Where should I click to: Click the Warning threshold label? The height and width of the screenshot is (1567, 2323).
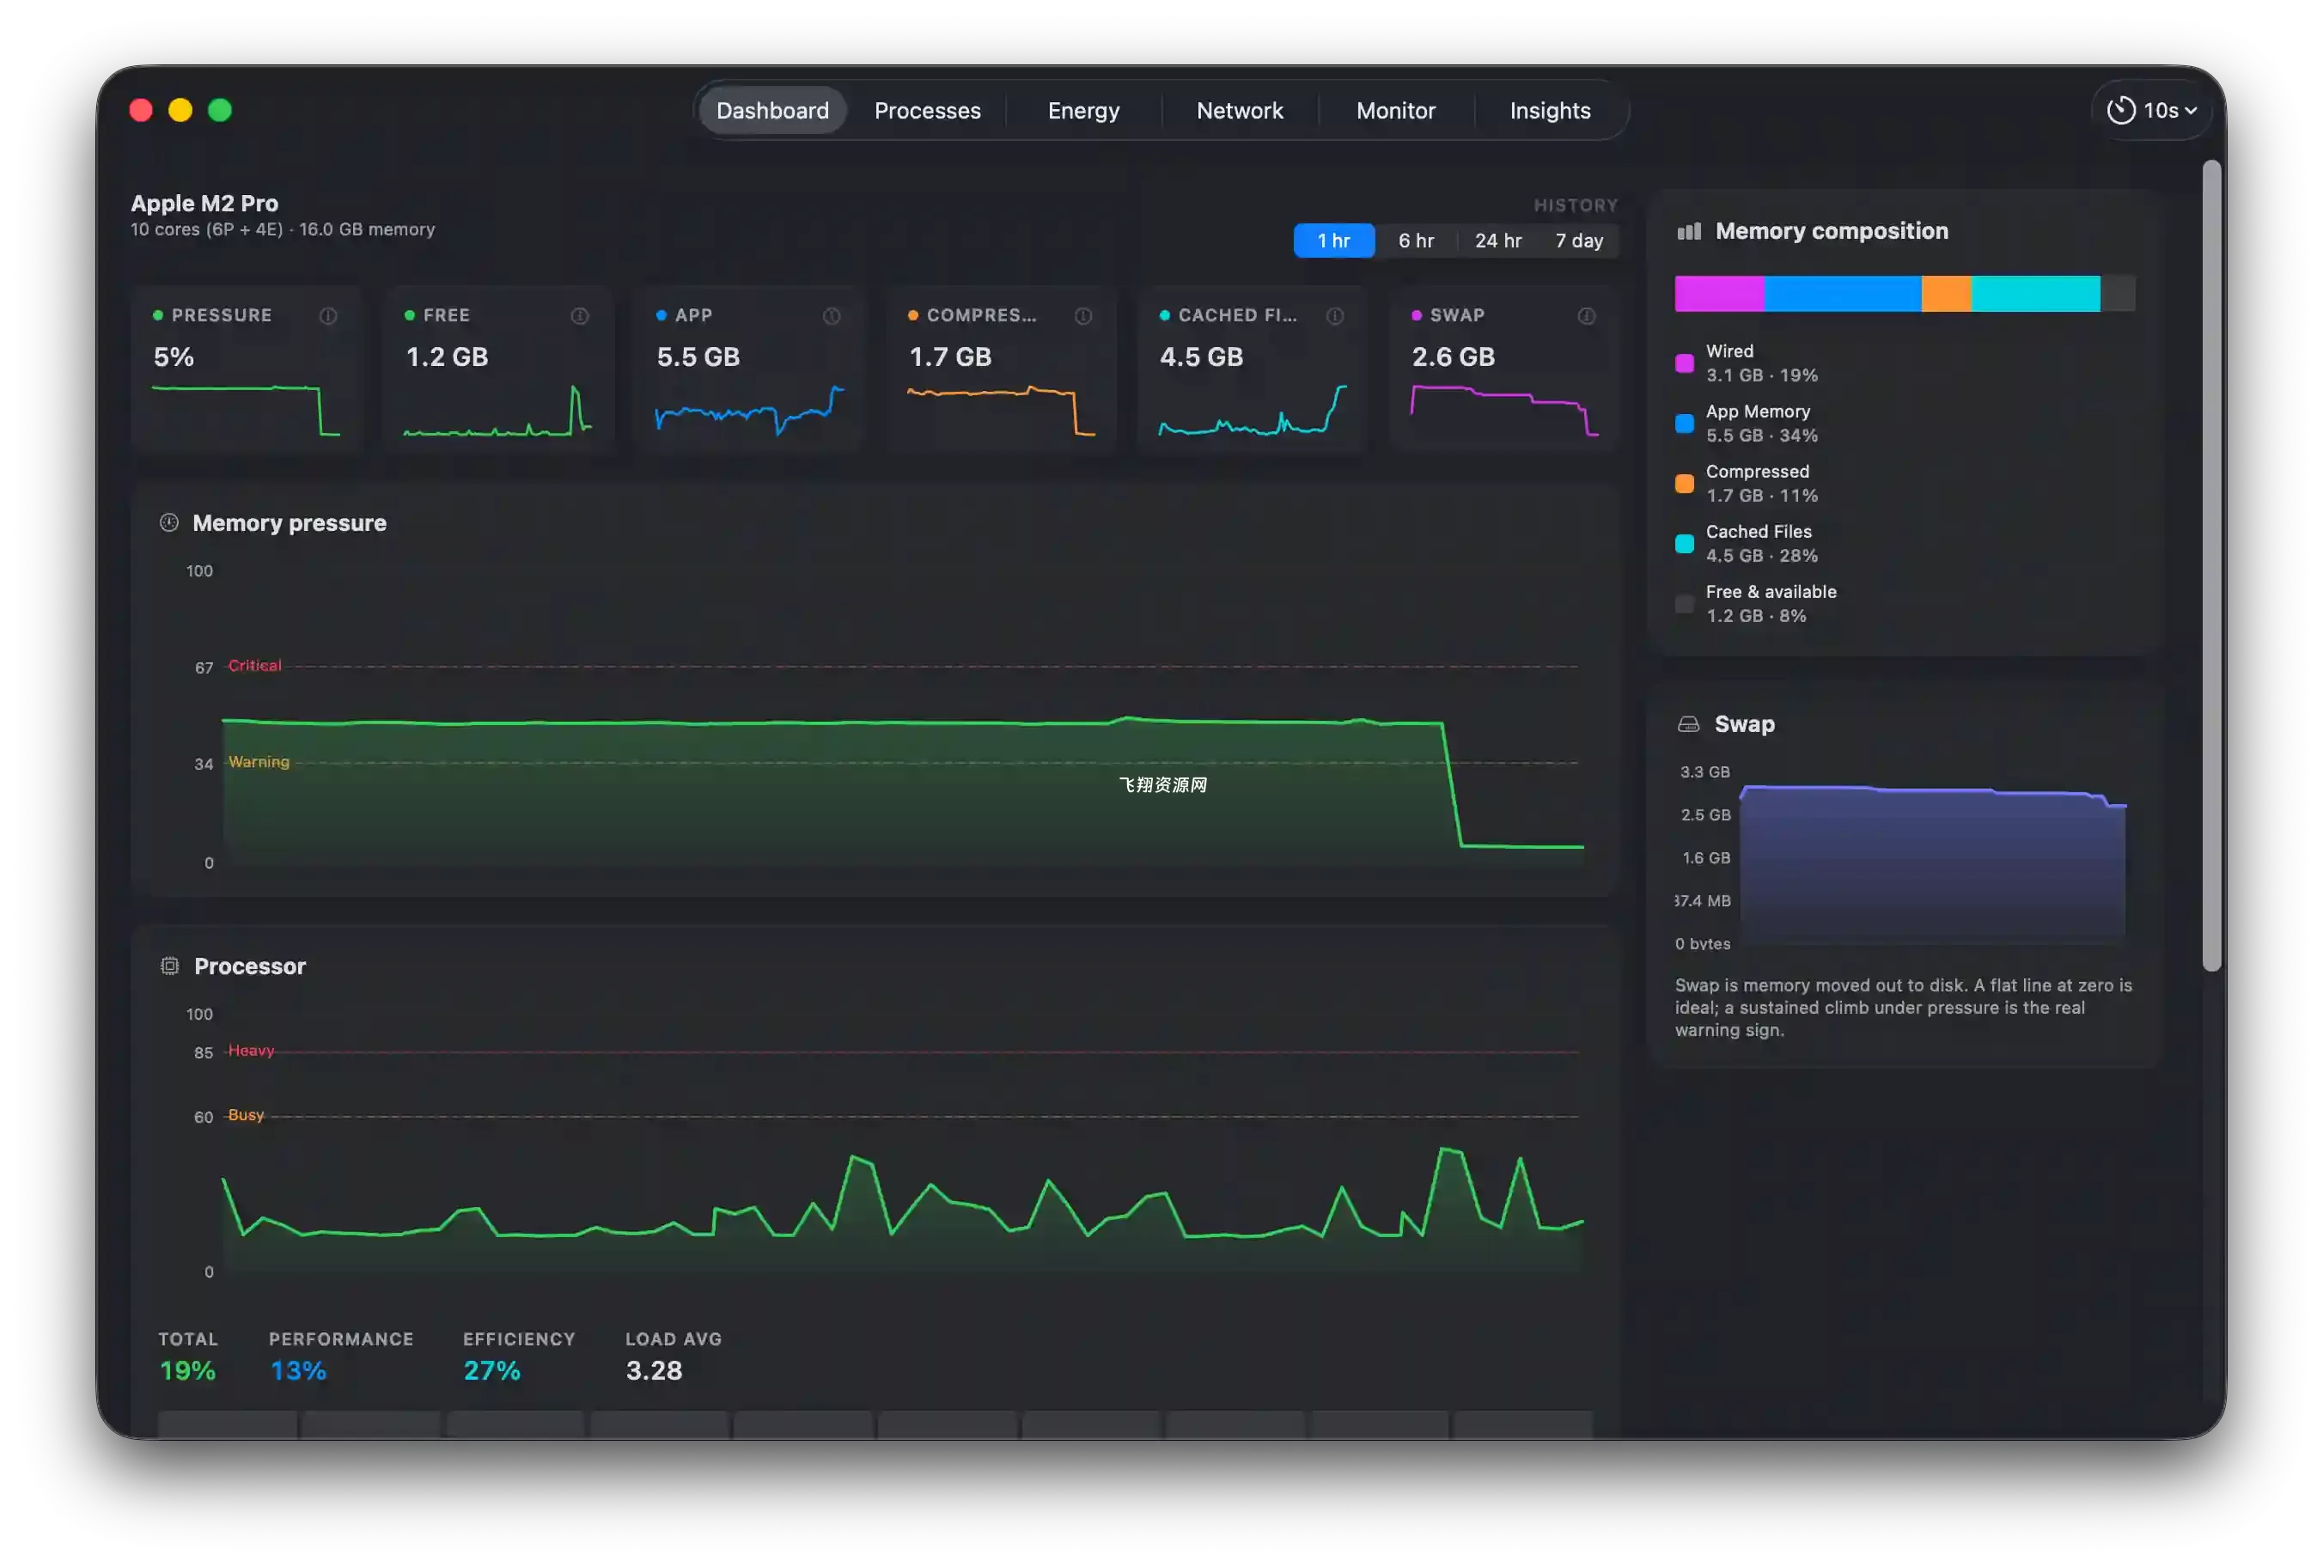click(x=259, y=761)
